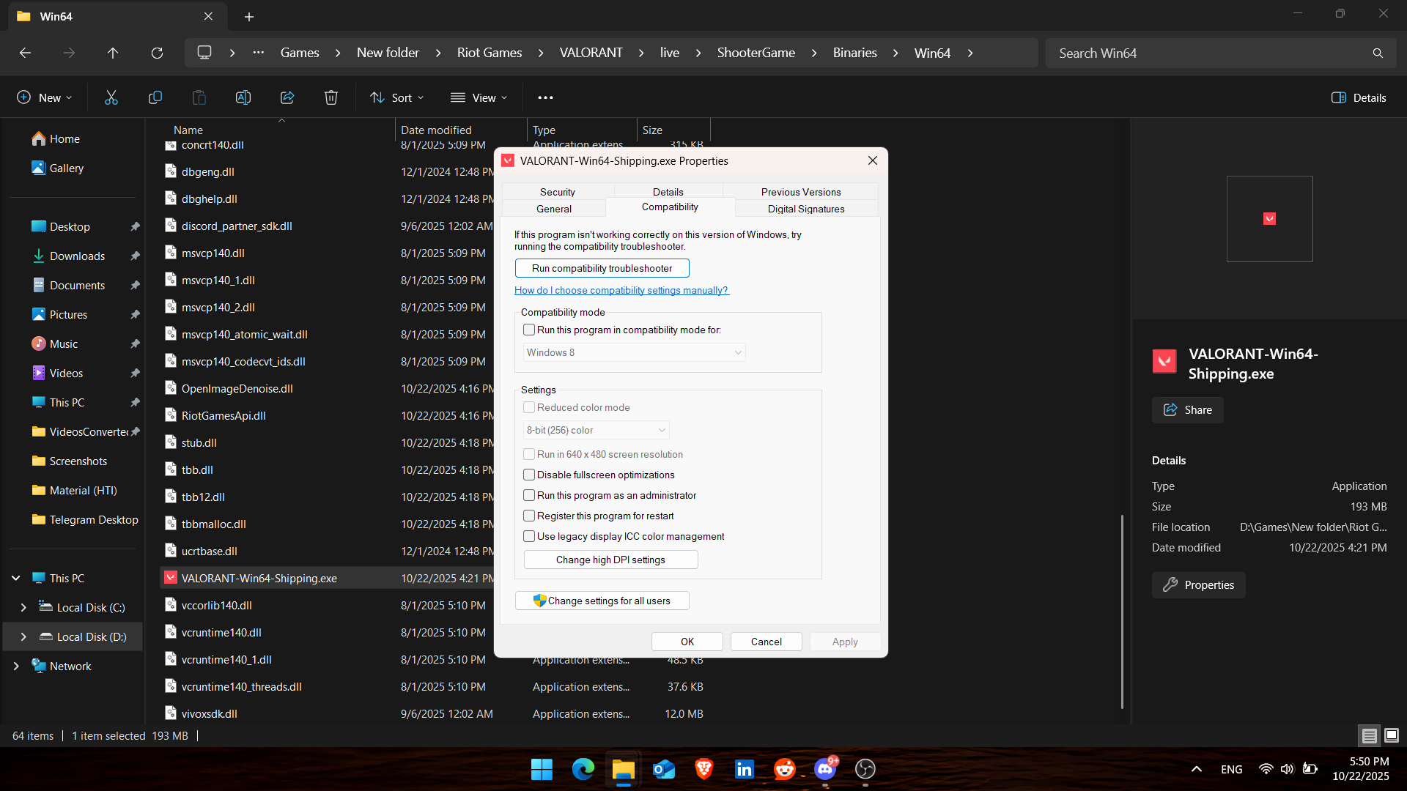Image resolution: width=1407 pixels, height=791 pixels.
Task: Check Disable fullscreen optimizations
Action: [x=529, y=475]
